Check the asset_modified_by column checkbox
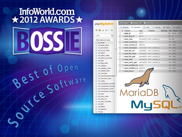The height and width of the screenshot is (137, 182). (120, 65)
